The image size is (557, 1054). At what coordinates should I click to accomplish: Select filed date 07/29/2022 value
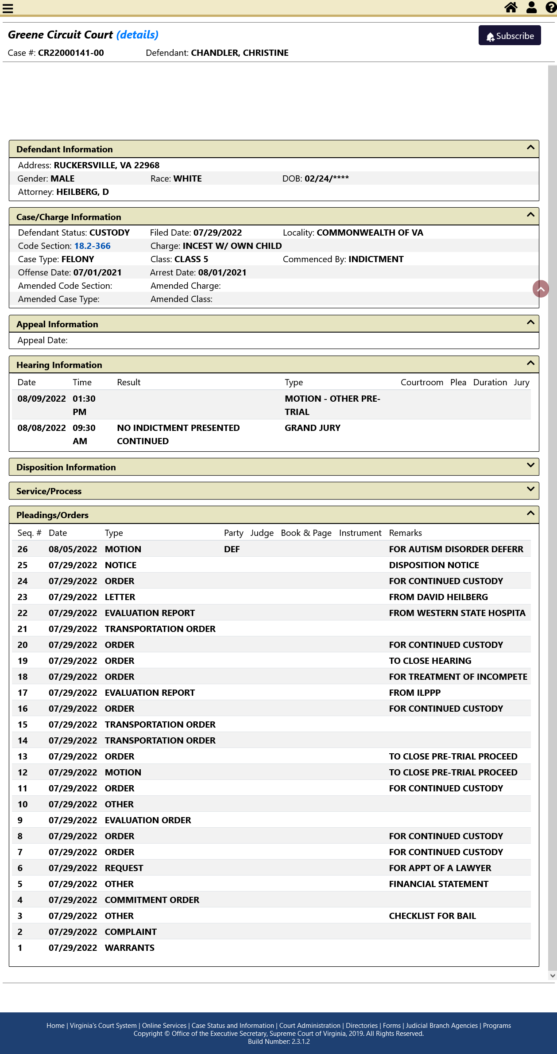[217, 232]
